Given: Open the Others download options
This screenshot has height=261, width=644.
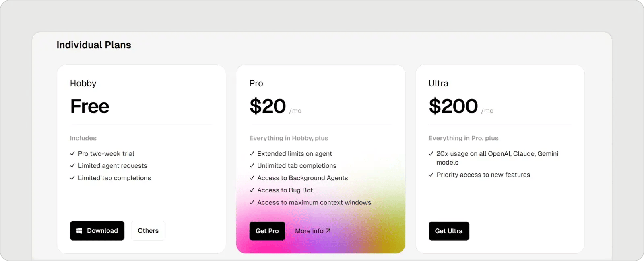Looking at the screenshot, I should (148, 231).
